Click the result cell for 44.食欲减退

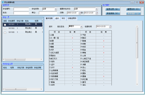pos(104,62)
